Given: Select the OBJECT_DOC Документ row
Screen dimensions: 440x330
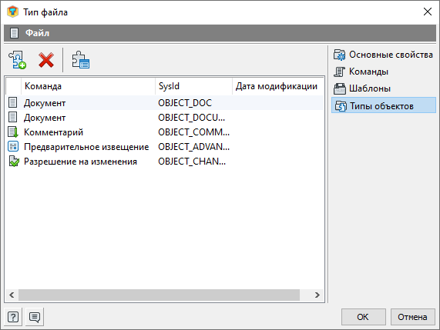Looking at the screenshot, I should pyautogui.click(x=164, y=103).
